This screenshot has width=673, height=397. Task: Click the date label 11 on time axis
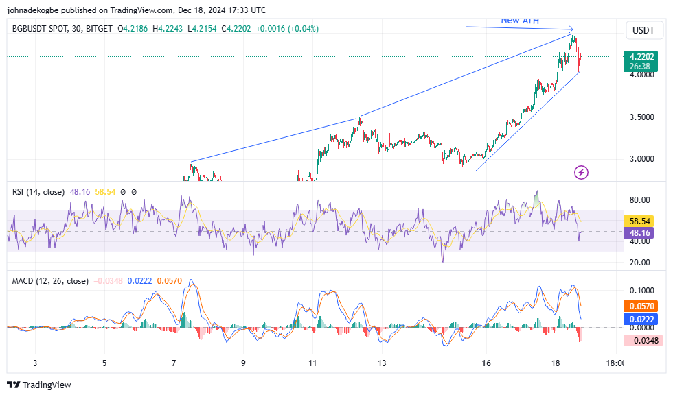pos(312,363)
